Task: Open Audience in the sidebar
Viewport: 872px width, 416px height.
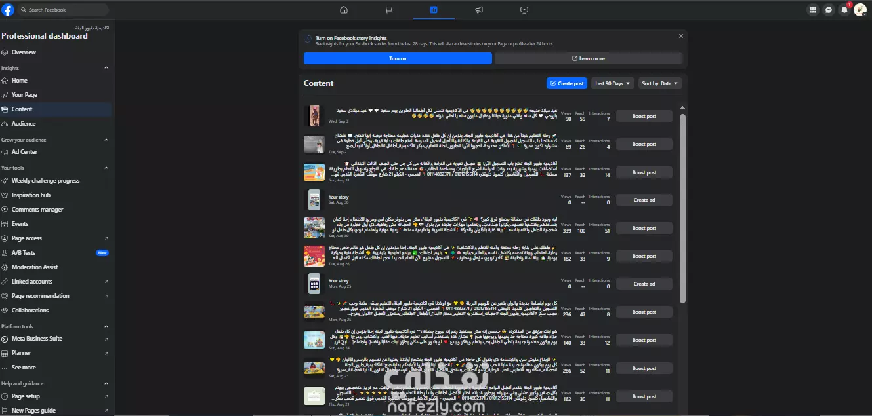Action: (56, 124)
